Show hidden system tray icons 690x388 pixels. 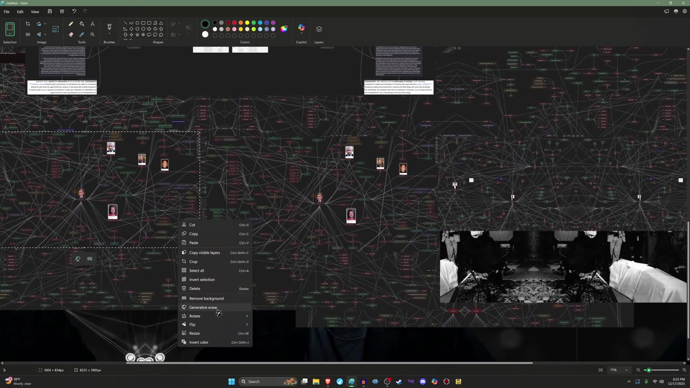(x=629, y=382)
